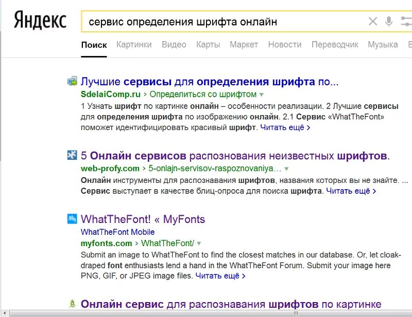Open 'WhatTheFont! « MyFonts' result title
This screenshot has width=412, height=317.
[x=143, y=219]
